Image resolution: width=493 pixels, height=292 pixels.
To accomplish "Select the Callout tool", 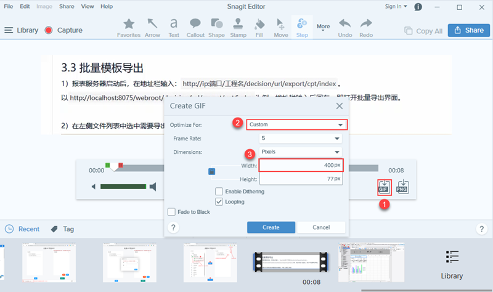I will 195,28.
